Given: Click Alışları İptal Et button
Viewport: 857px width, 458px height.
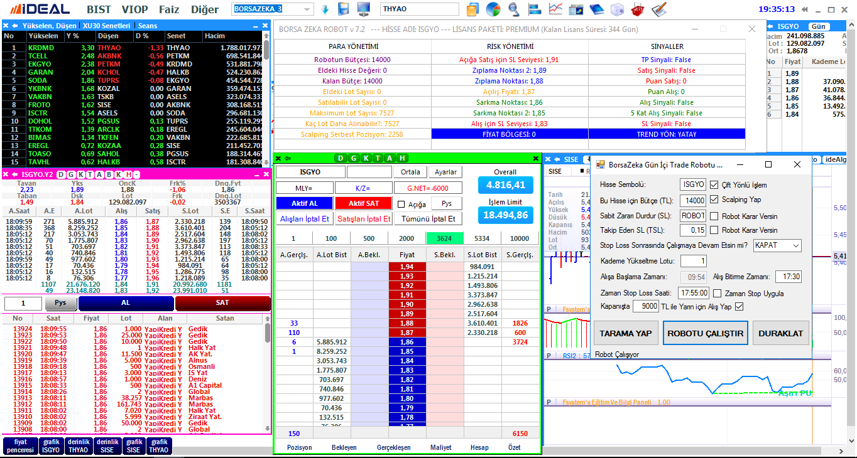Looking at the screenshot, I should pos(304,219).
